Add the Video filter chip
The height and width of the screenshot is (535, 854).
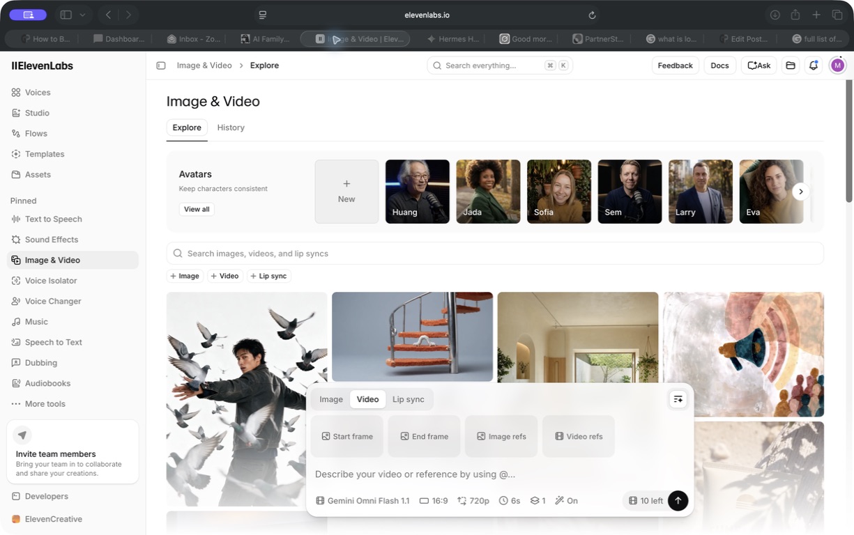pos(225,276)
